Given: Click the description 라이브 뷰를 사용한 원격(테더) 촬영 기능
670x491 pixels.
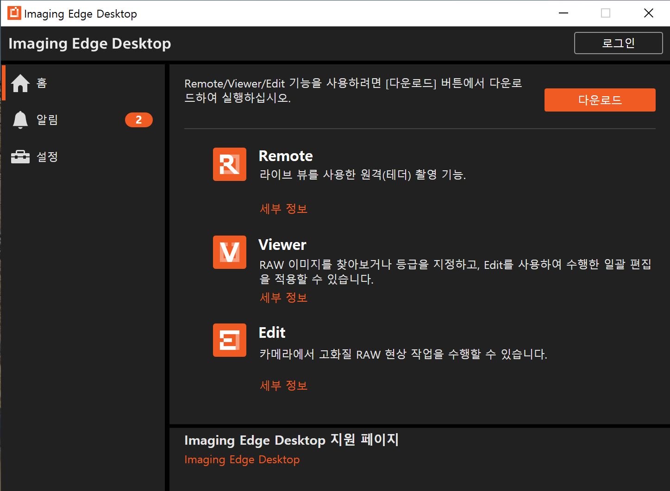Looking at the screenshot, I should (x=363, y=175).
